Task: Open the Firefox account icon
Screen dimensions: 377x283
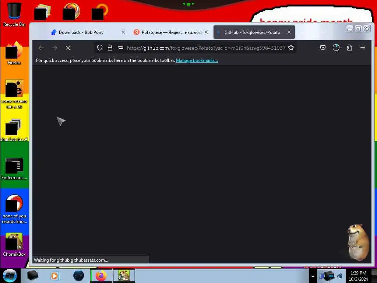Action: pyautogui.click(x=336, y=48)
